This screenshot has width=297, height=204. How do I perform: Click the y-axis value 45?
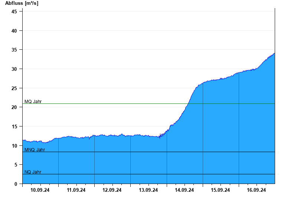point(14,12)
